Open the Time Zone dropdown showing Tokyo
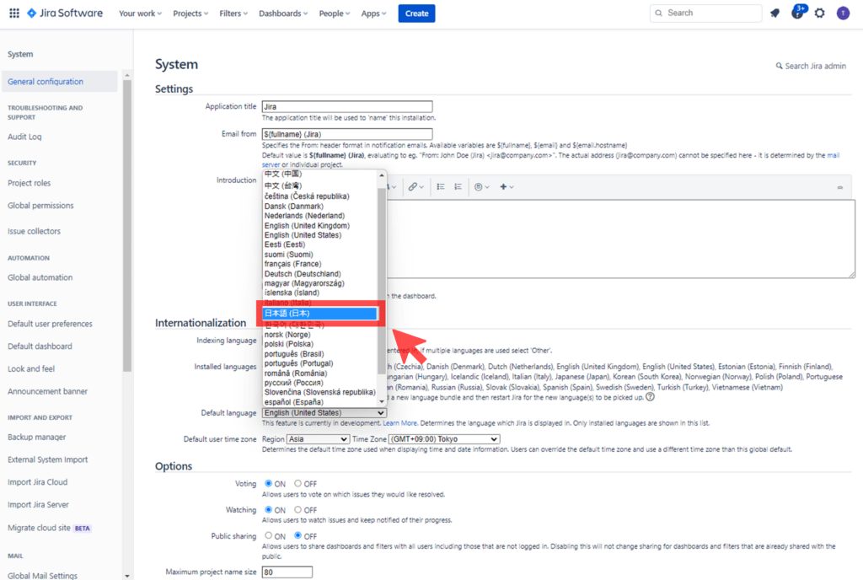 [x=443, y=439]
